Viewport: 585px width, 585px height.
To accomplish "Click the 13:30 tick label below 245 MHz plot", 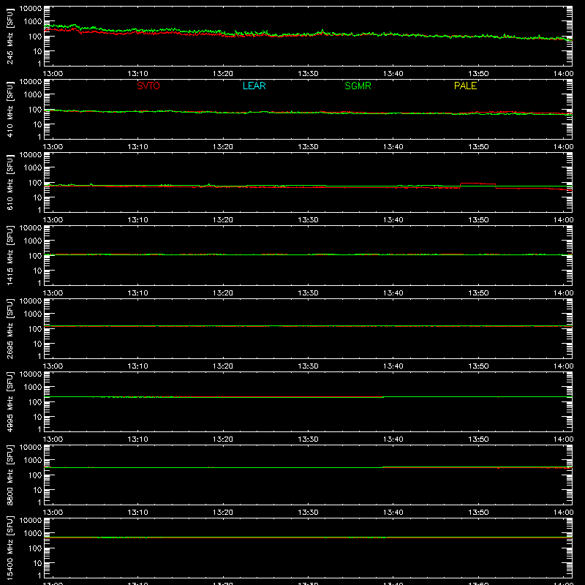I will [x=308, y=74].
